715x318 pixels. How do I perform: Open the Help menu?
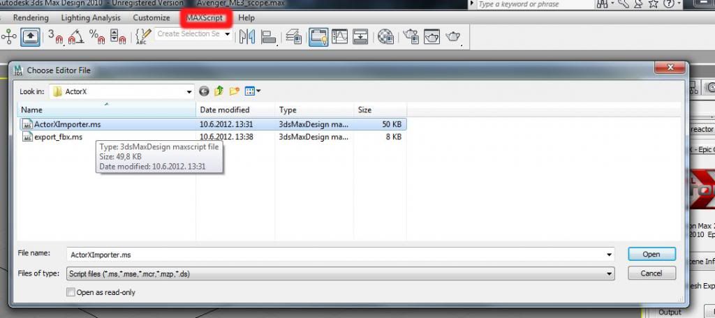246,17
